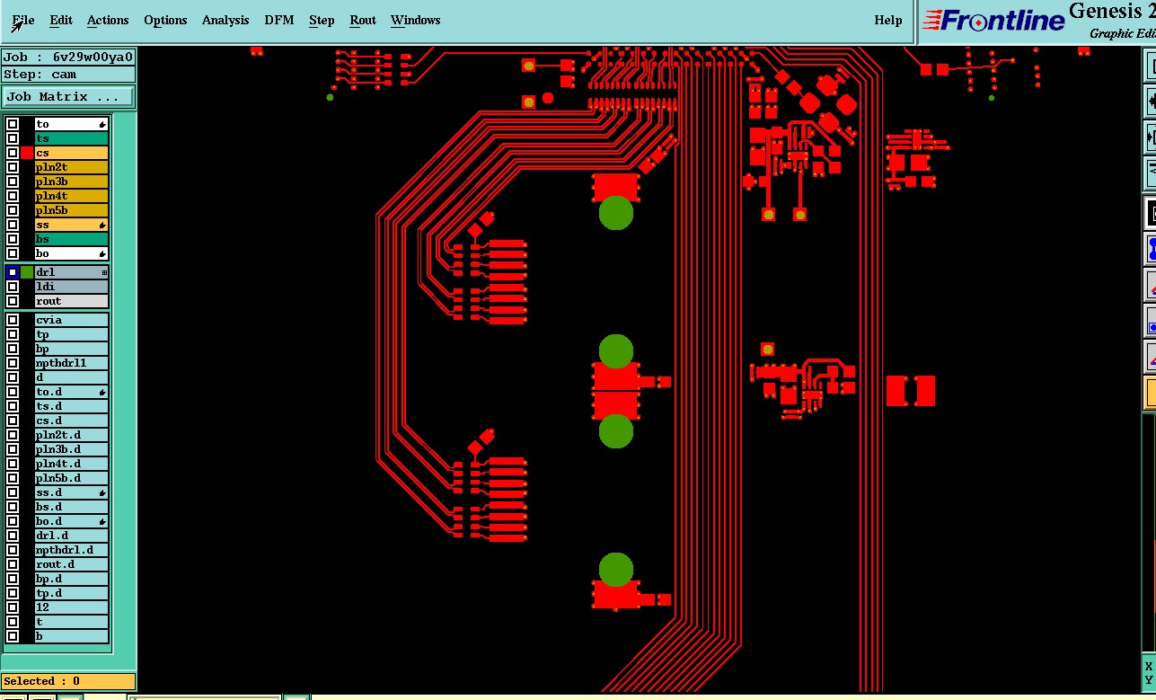Select the cvia layer name
This screenshot has width=1156, height=700.
click(71, 320)
